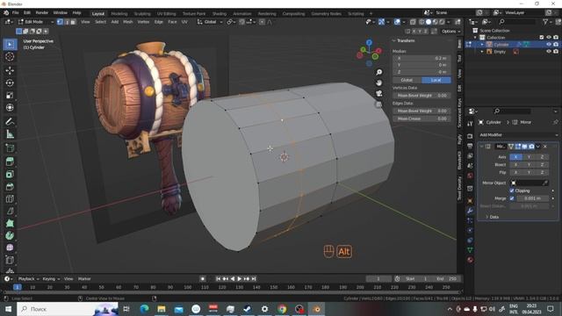Click the viewport zoom magnifier icon
The height and width of the screenshot is (316, 562).
pyautogui.click(x=378, y=72)
